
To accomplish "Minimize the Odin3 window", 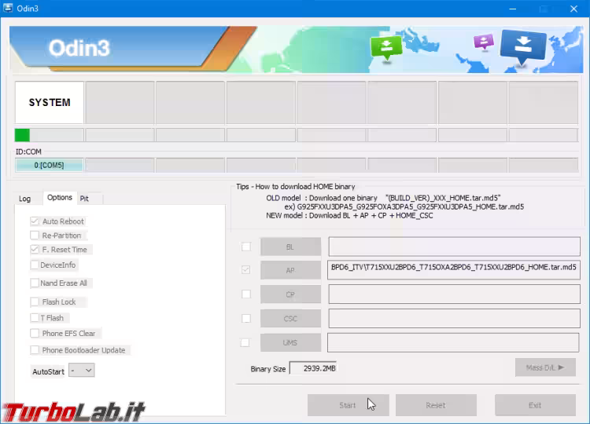I will 512,9.
